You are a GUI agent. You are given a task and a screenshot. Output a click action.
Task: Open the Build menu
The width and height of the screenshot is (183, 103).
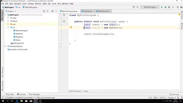tap(45, 4)
